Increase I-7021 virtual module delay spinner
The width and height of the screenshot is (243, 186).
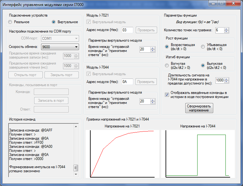(153, 48)
